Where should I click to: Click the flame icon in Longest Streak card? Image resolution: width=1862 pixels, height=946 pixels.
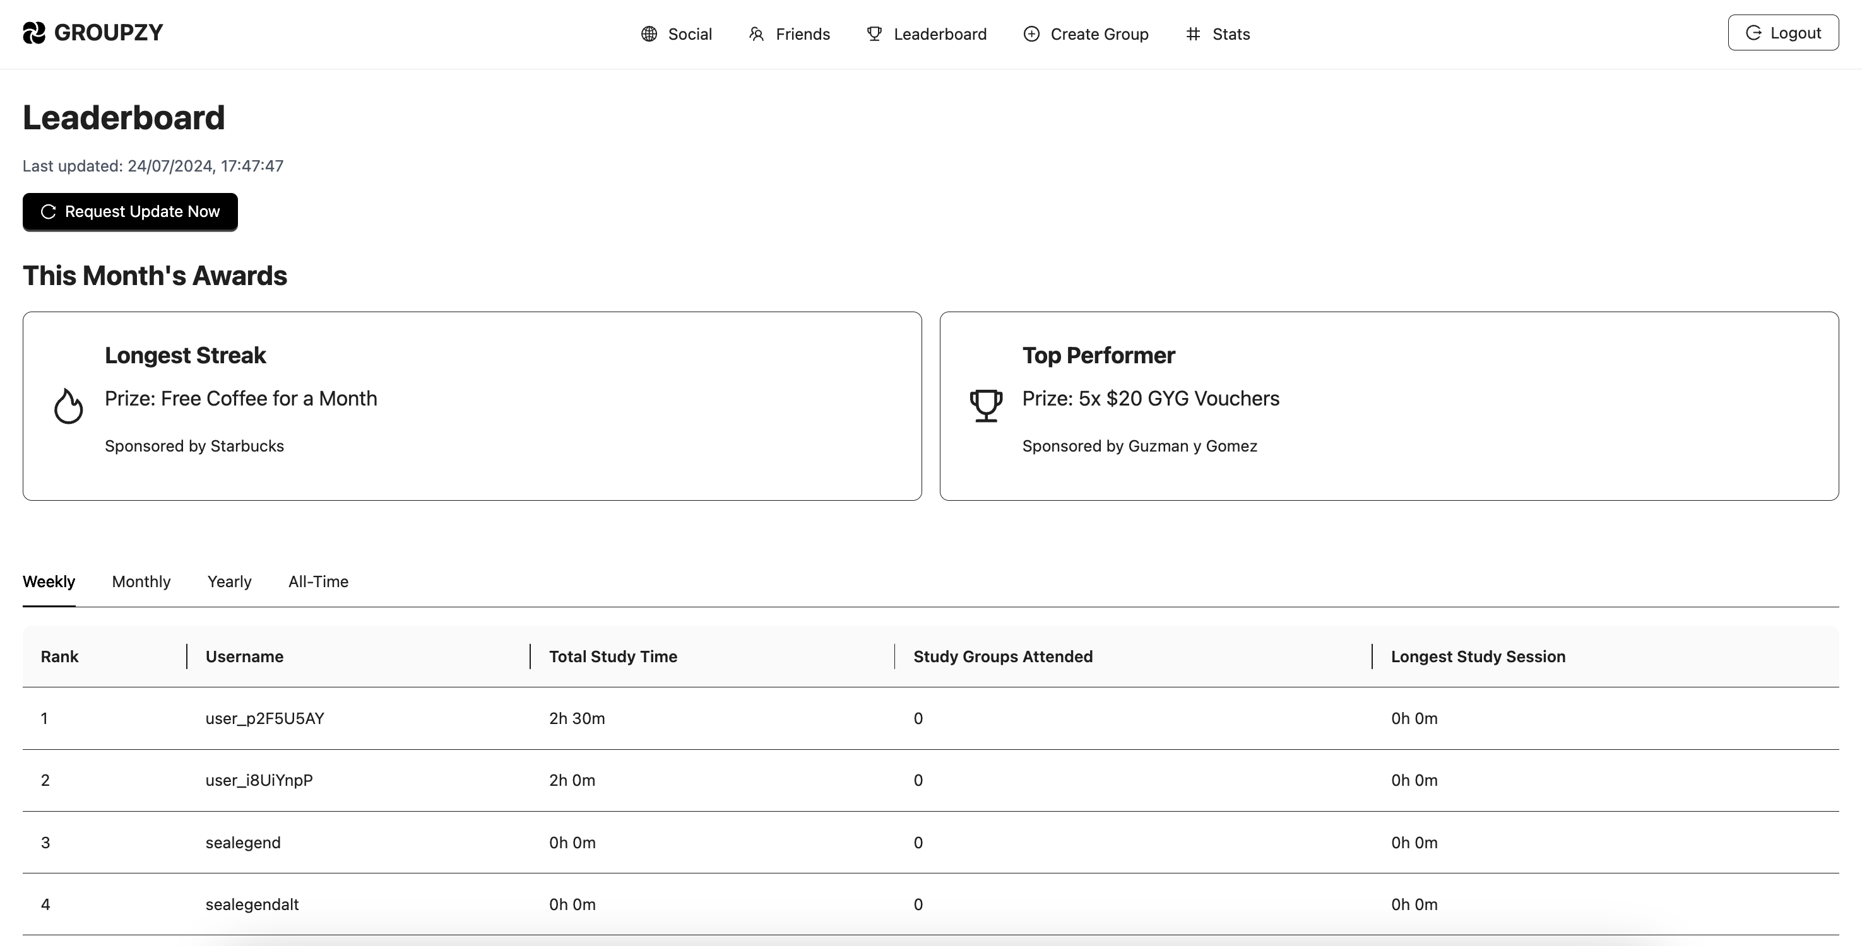coord(69,406)
